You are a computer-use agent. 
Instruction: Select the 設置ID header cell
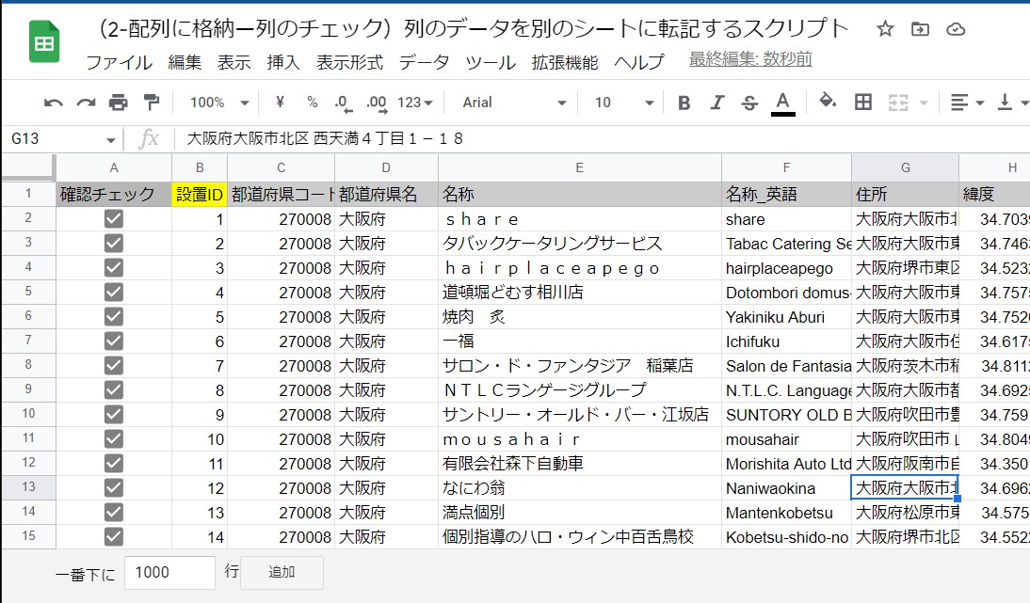click(200, 194)
